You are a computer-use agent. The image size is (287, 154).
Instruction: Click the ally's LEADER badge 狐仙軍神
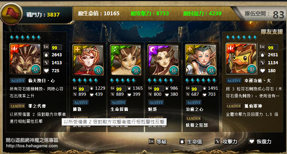[x=234, y=106]
